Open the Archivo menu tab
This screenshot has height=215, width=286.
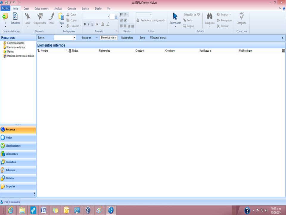point(5,8)
